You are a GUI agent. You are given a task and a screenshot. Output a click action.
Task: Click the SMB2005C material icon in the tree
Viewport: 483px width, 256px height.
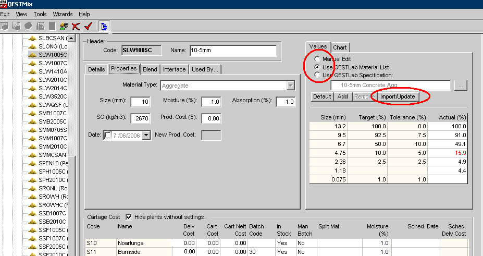(x=33, y=121)
